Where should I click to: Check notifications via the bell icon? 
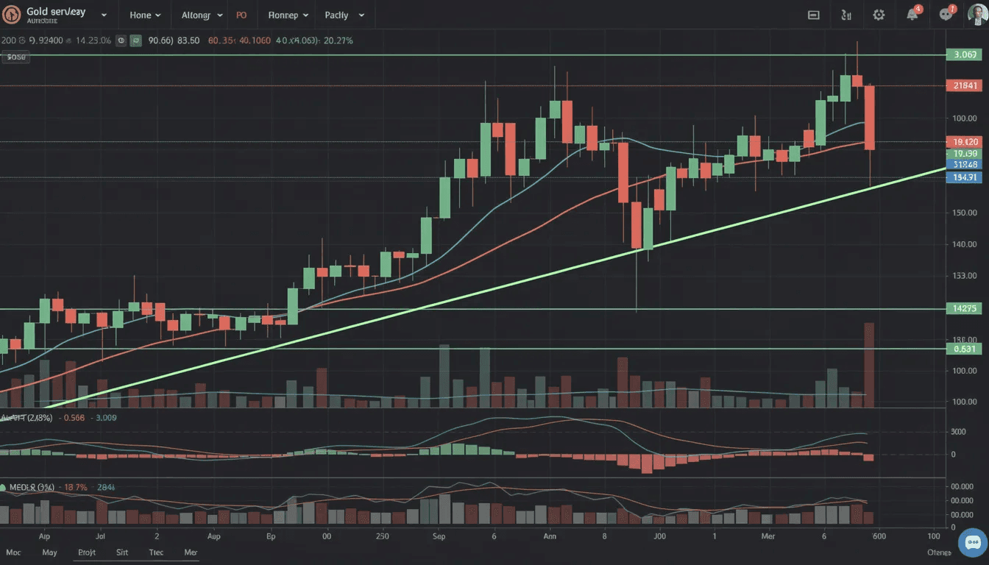[x=912, y=14]
